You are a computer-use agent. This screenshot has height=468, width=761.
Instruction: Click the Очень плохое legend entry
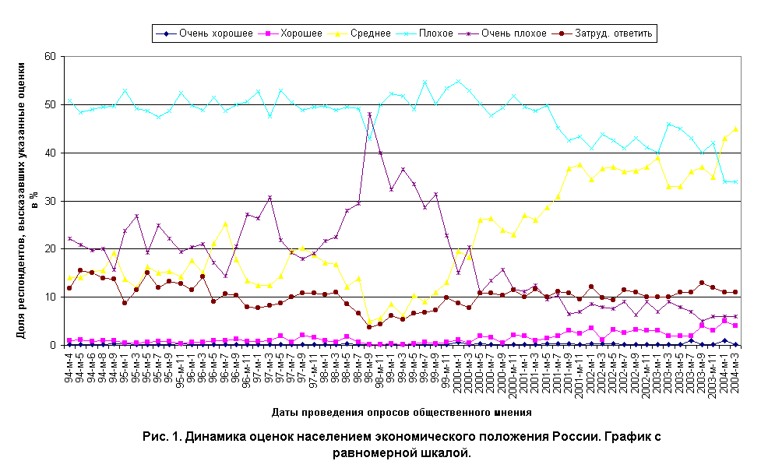click(x=503, y=33)
